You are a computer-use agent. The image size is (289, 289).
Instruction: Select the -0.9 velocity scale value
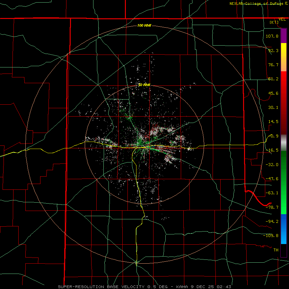273,136
